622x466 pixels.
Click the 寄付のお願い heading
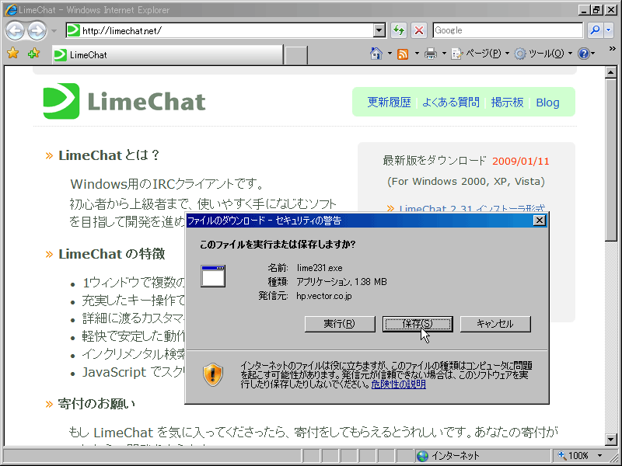coord(96,403)
